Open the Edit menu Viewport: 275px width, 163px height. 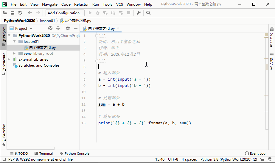click(23, 4)
